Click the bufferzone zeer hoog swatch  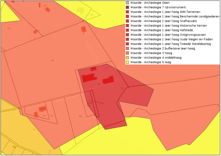127,49
